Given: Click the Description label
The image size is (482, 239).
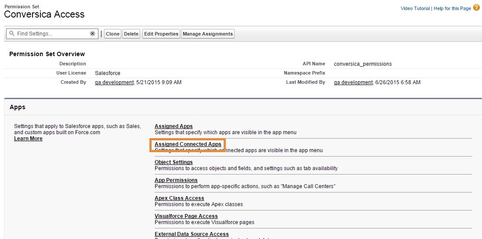Looking at the screenshot, I should pos(73,64).
